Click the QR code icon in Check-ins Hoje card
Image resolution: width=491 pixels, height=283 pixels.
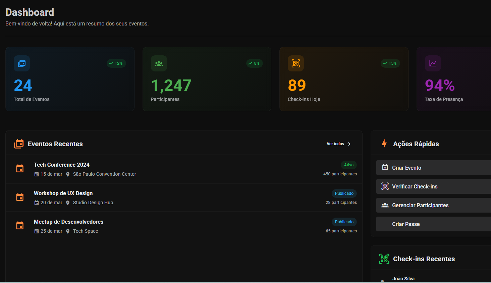(x=295, y=63)
